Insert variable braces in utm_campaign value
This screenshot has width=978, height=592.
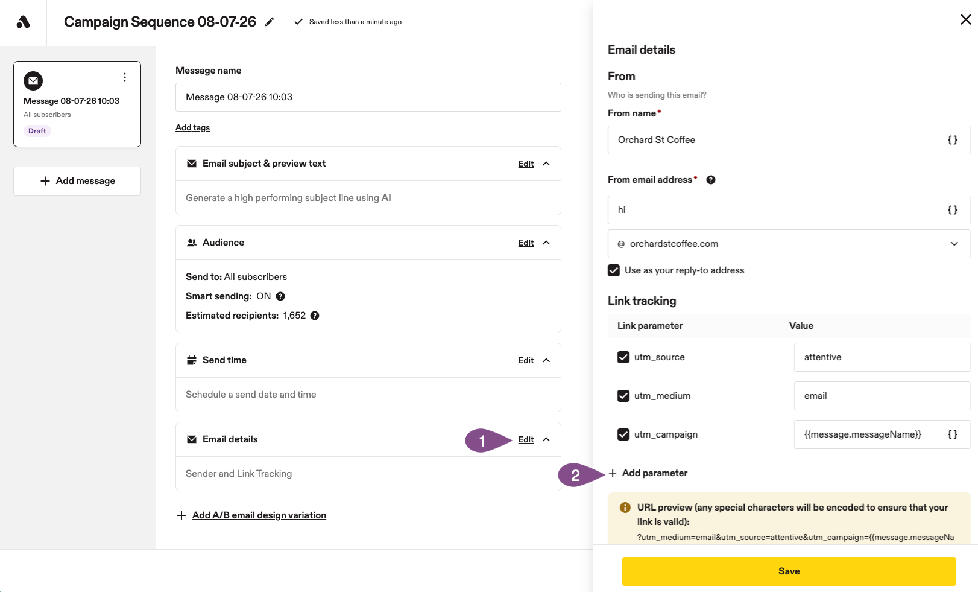pos(953,434)
